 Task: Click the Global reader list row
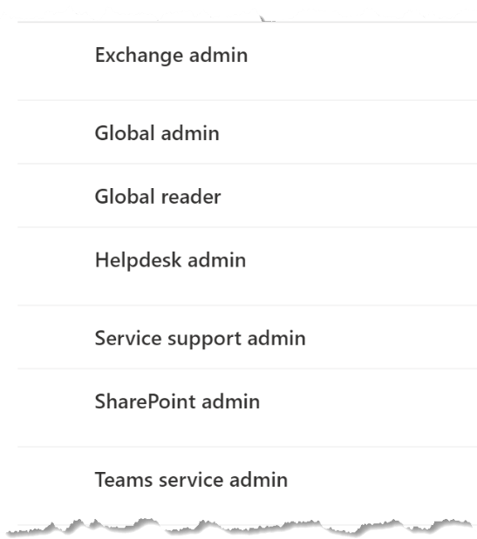pos(247,195)
